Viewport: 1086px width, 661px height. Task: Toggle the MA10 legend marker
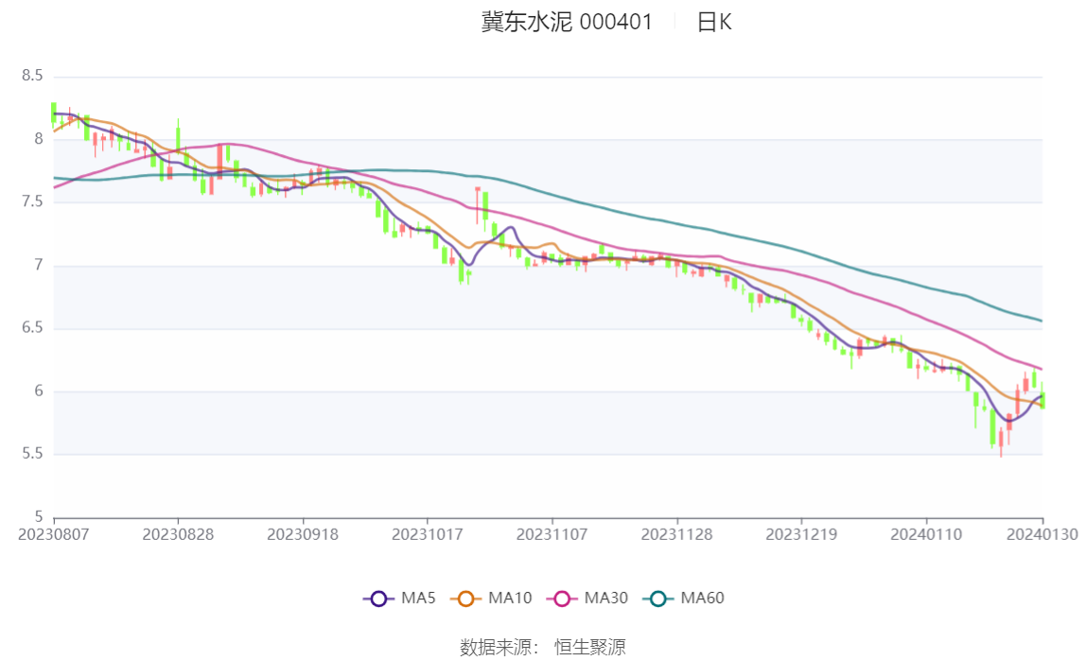[465, 599]
